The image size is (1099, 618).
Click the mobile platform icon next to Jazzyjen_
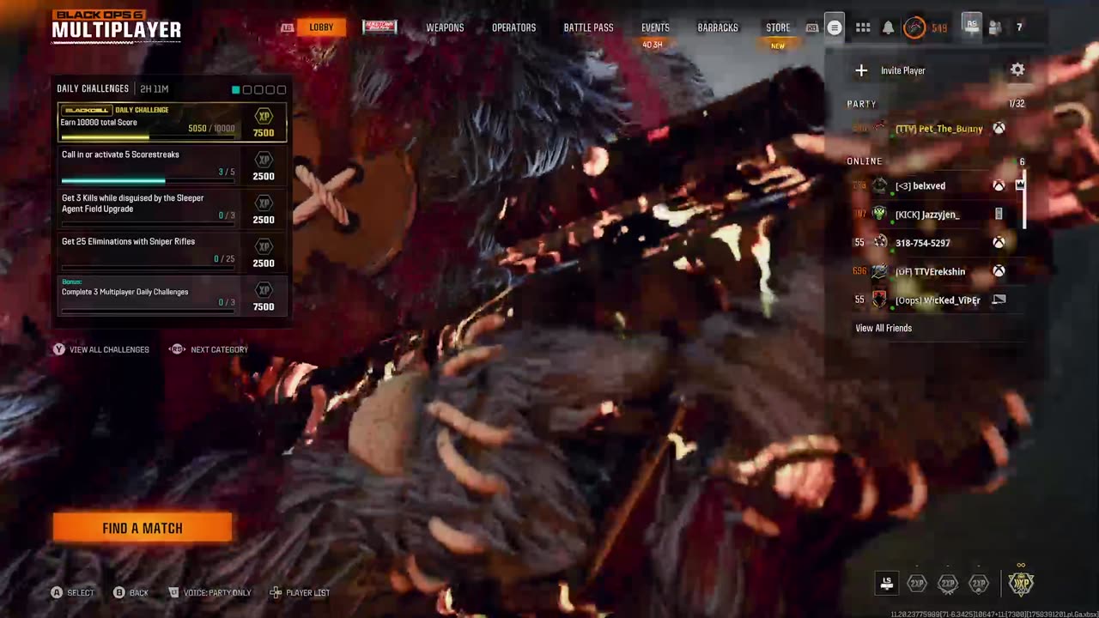point(999,215)
